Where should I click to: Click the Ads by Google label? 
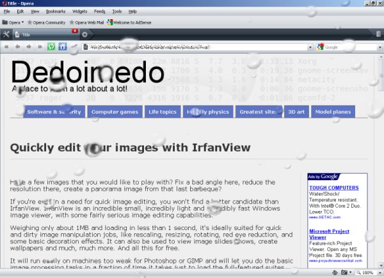pyautogui.click(x=323, y=176)
